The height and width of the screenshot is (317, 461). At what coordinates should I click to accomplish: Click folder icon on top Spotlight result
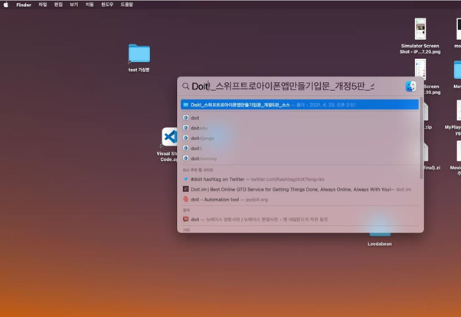tap(186, 105)
